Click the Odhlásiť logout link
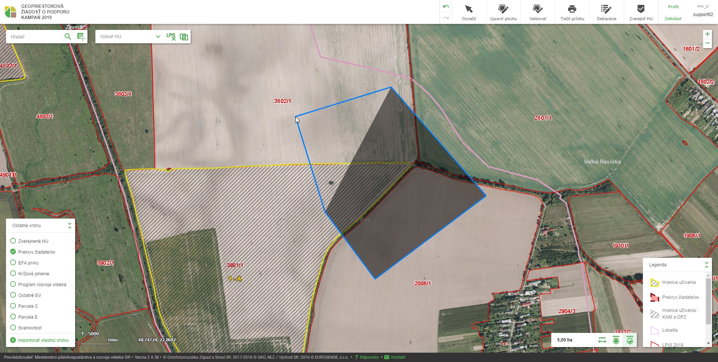Screen dimensions: 718x362 673,19
